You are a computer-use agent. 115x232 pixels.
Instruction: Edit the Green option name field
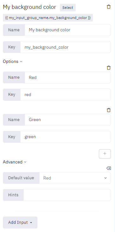[x=68, y=120]
